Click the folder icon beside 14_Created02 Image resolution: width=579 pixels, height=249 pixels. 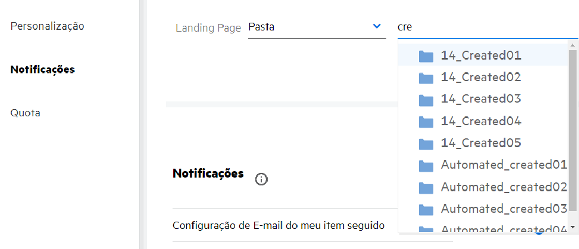[x=426, y=78]
